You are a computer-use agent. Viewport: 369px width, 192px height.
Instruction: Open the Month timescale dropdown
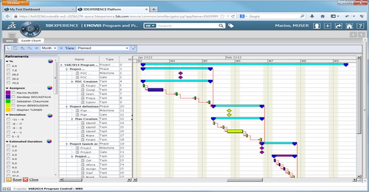coord(49,48)
